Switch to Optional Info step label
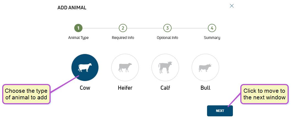This screenshot has width=292, height=121. pos(167,38)
